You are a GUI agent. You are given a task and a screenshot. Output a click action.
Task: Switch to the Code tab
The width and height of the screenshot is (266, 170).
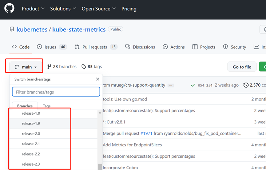[x=21, y=47]
